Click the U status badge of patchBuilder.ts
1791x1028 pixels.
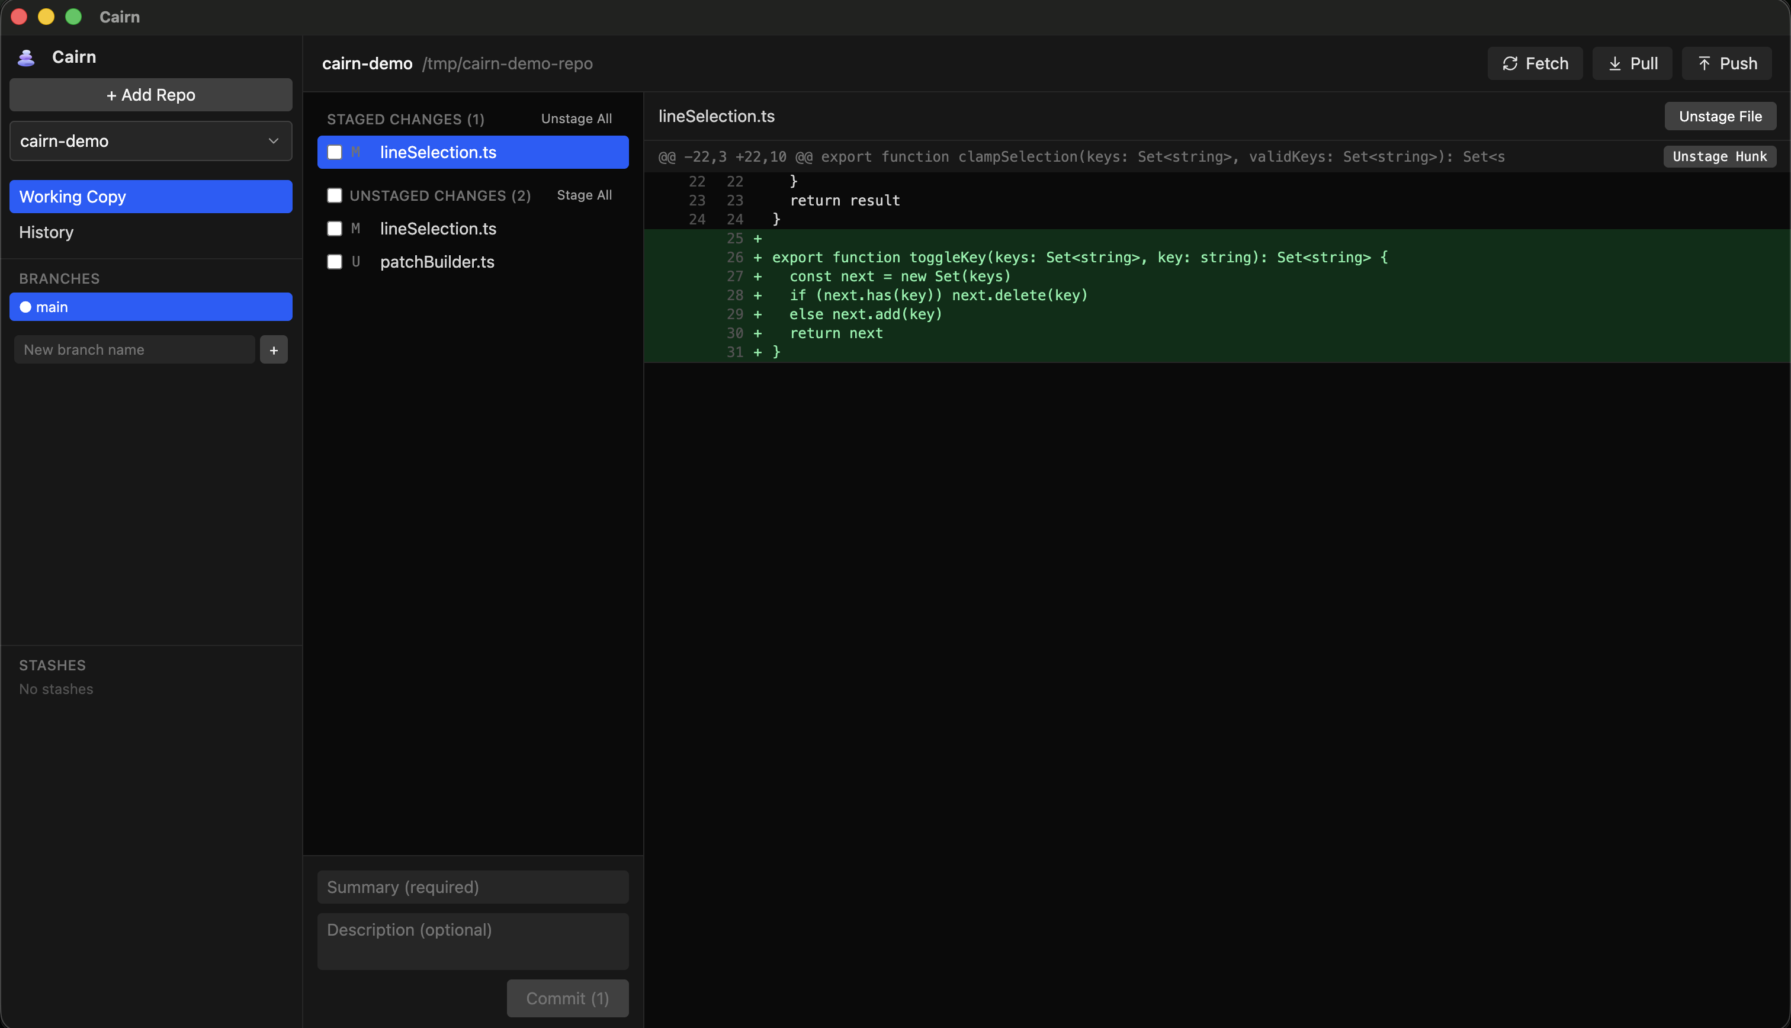click(x=356, y=262)
